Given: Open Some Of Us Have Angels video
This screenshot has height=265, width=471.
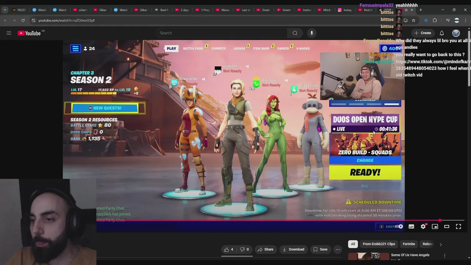Looking at the screenshot, I should (x=410, y=255).
